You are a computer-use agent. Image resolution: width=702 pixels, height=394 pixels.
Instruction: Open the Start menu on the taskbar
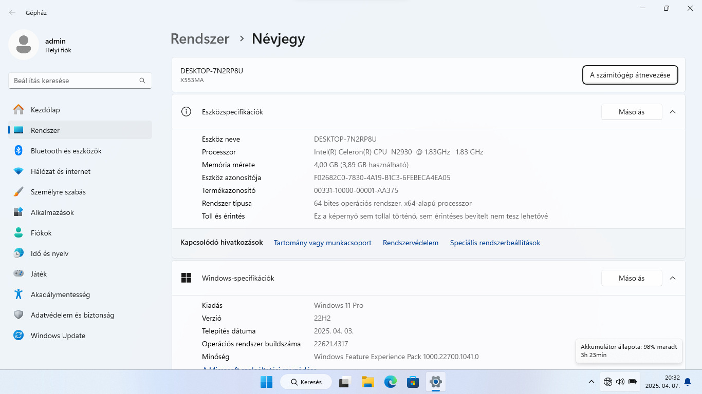click(266, 382)
